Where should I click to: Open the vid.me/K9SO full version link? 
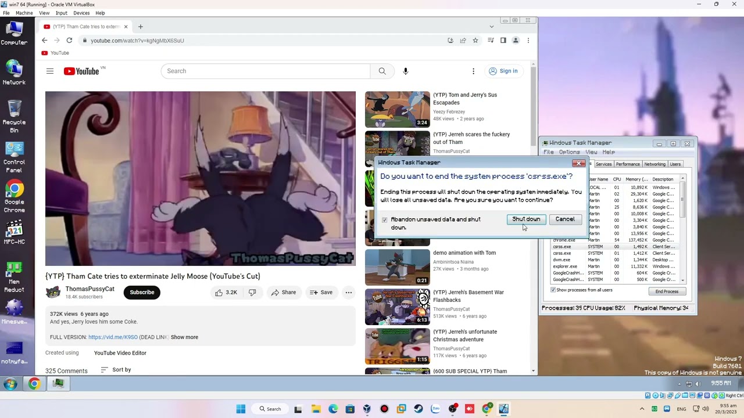coord(113,337)
